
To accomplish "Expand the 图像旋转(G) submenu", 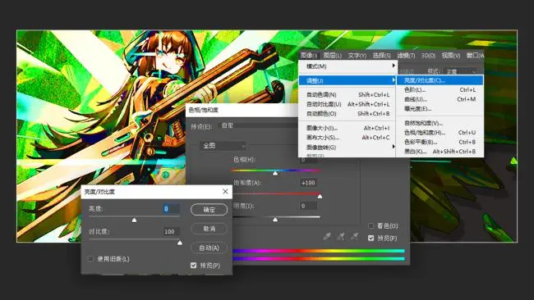I will (x=347, y=147).
